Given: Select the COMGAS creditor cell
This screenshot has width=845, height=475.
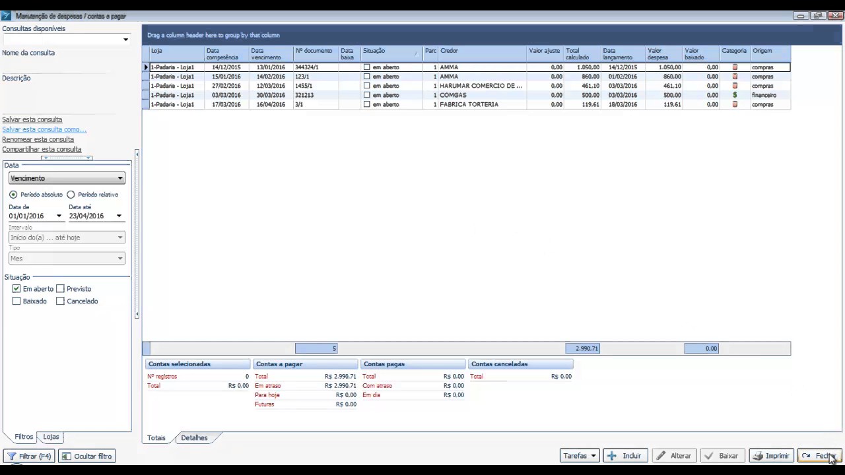Looking at the screenshot, I should pyautogui.click(x=482, y=95).
